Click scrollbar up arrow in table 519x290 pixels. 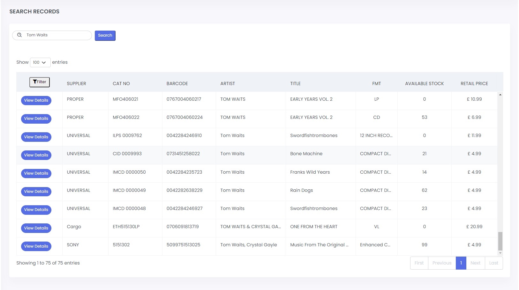pyautogui.click(x=500, y=95)
